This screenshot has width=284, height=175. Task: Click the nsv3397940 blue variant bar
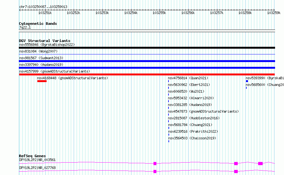pos(147,68)
